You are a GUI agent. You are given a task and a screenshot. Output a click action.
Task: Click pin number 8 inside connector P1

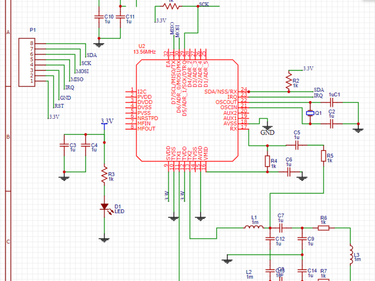(31, 43)
